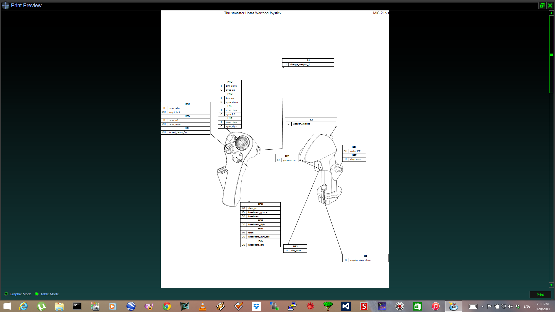Image resolution: width=555 pixels, height=312 pixels.
Task: Launch Visual Studio from the taskbar
Action: tap(346, 306)
